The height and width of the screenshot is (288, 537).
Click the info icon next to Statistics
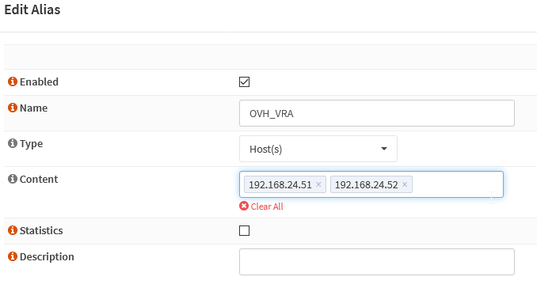click(13, 230)
